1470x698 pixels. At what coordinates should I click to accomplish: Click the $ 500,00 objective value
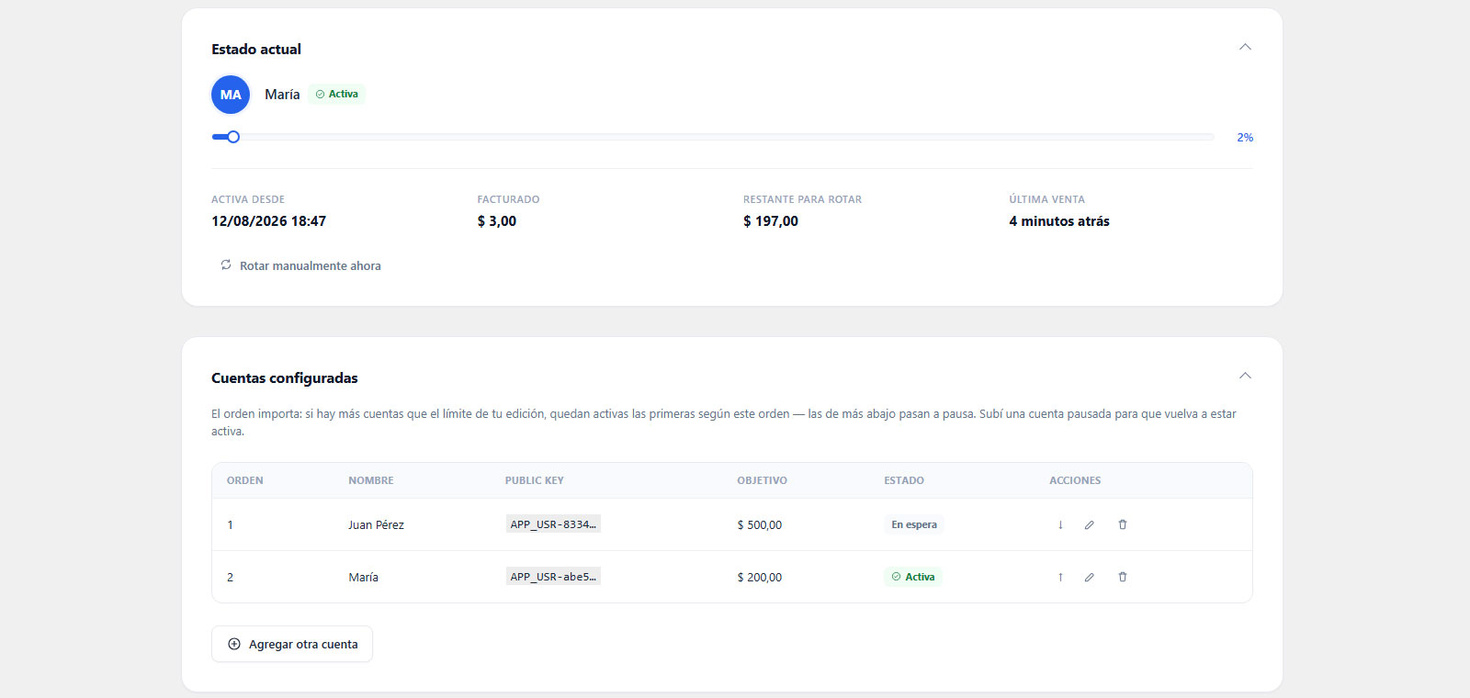(x=760, y=525)
